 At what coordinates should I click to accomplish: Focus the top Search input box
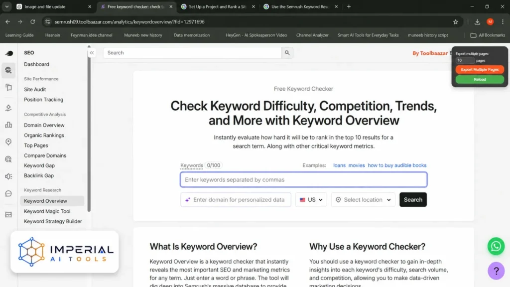[x=193, y=53]
